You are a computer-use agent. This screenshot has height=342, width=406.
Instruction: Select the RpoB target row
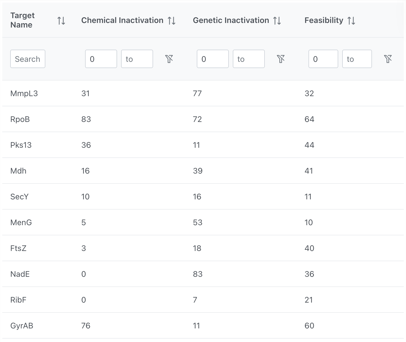point(20,119)
